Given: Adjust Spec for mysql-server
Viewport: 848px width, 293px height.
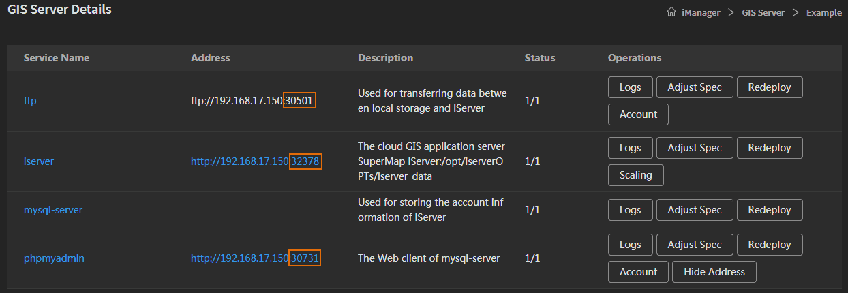Looking at the screenshot, I should pos(695,210).
